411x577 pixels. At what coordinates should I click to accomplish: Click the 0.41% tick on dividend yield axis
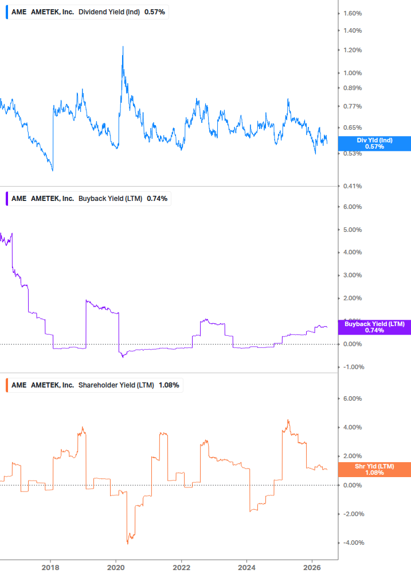(x=353, y=187)
